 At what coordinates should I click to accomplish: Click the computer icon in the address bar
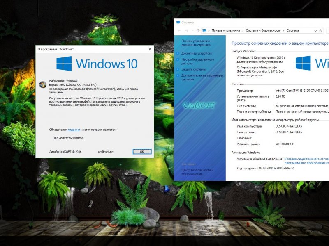click(204, 30)
